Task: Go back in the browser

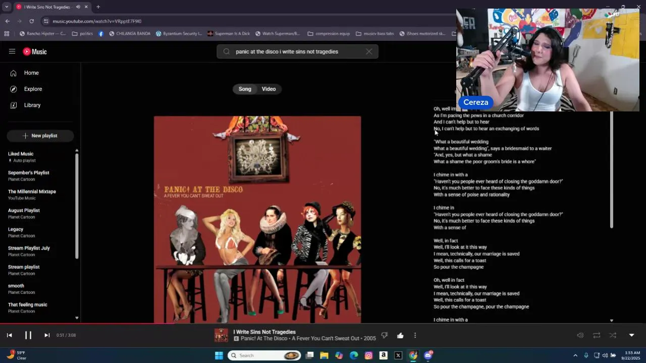Action: pos(7,21)
